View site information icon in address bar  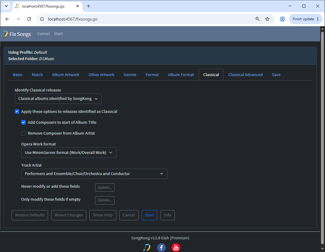coord(42,19)
